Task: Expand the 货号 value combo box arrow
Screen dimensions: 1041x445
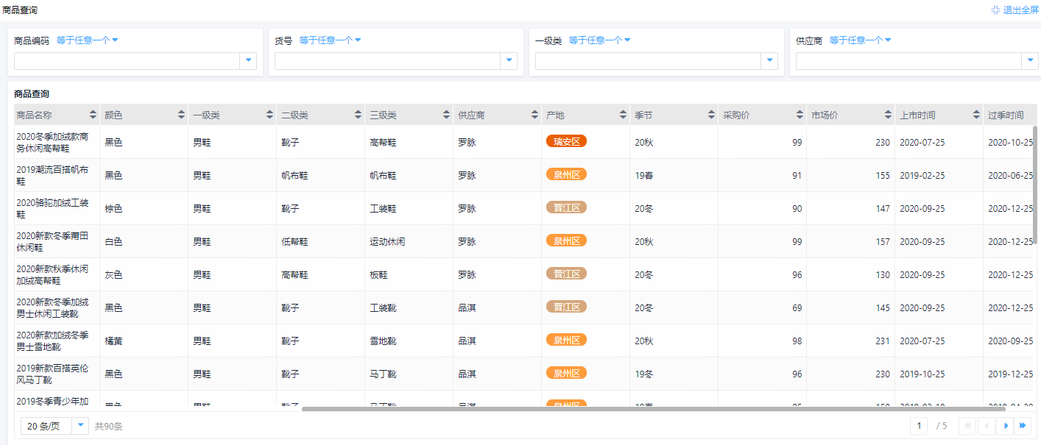Action: pyautogui.click(x=509, y=61)
